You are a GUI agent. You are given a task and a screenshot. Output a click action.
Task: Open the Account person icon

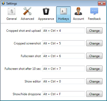click(x=78, y=11)
